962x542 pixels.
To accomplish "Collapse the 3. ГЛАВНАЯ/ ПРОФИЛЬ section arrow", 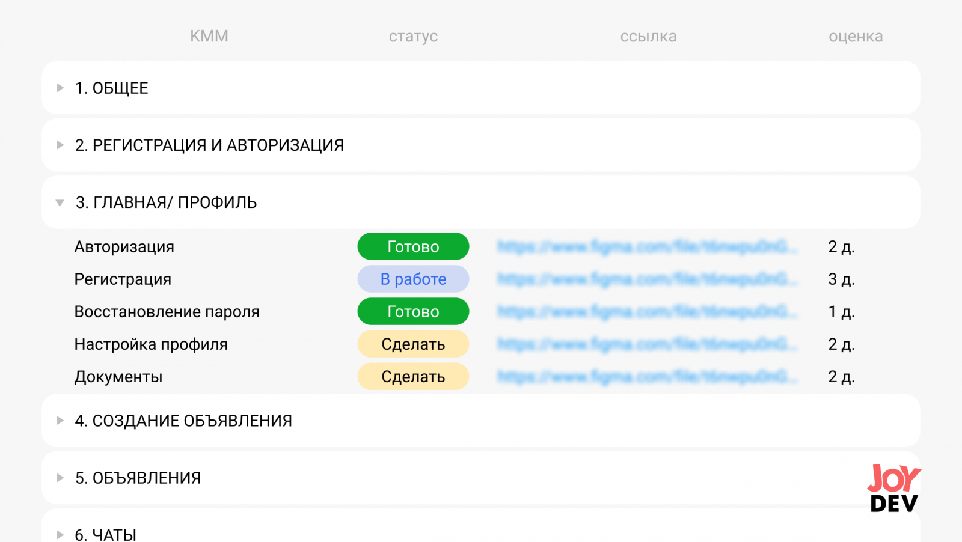I will [x=60, y=203].
